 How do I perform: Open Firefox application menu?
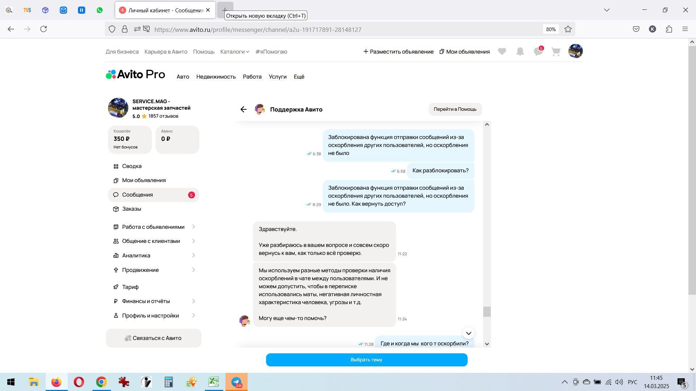pos(685,29)
